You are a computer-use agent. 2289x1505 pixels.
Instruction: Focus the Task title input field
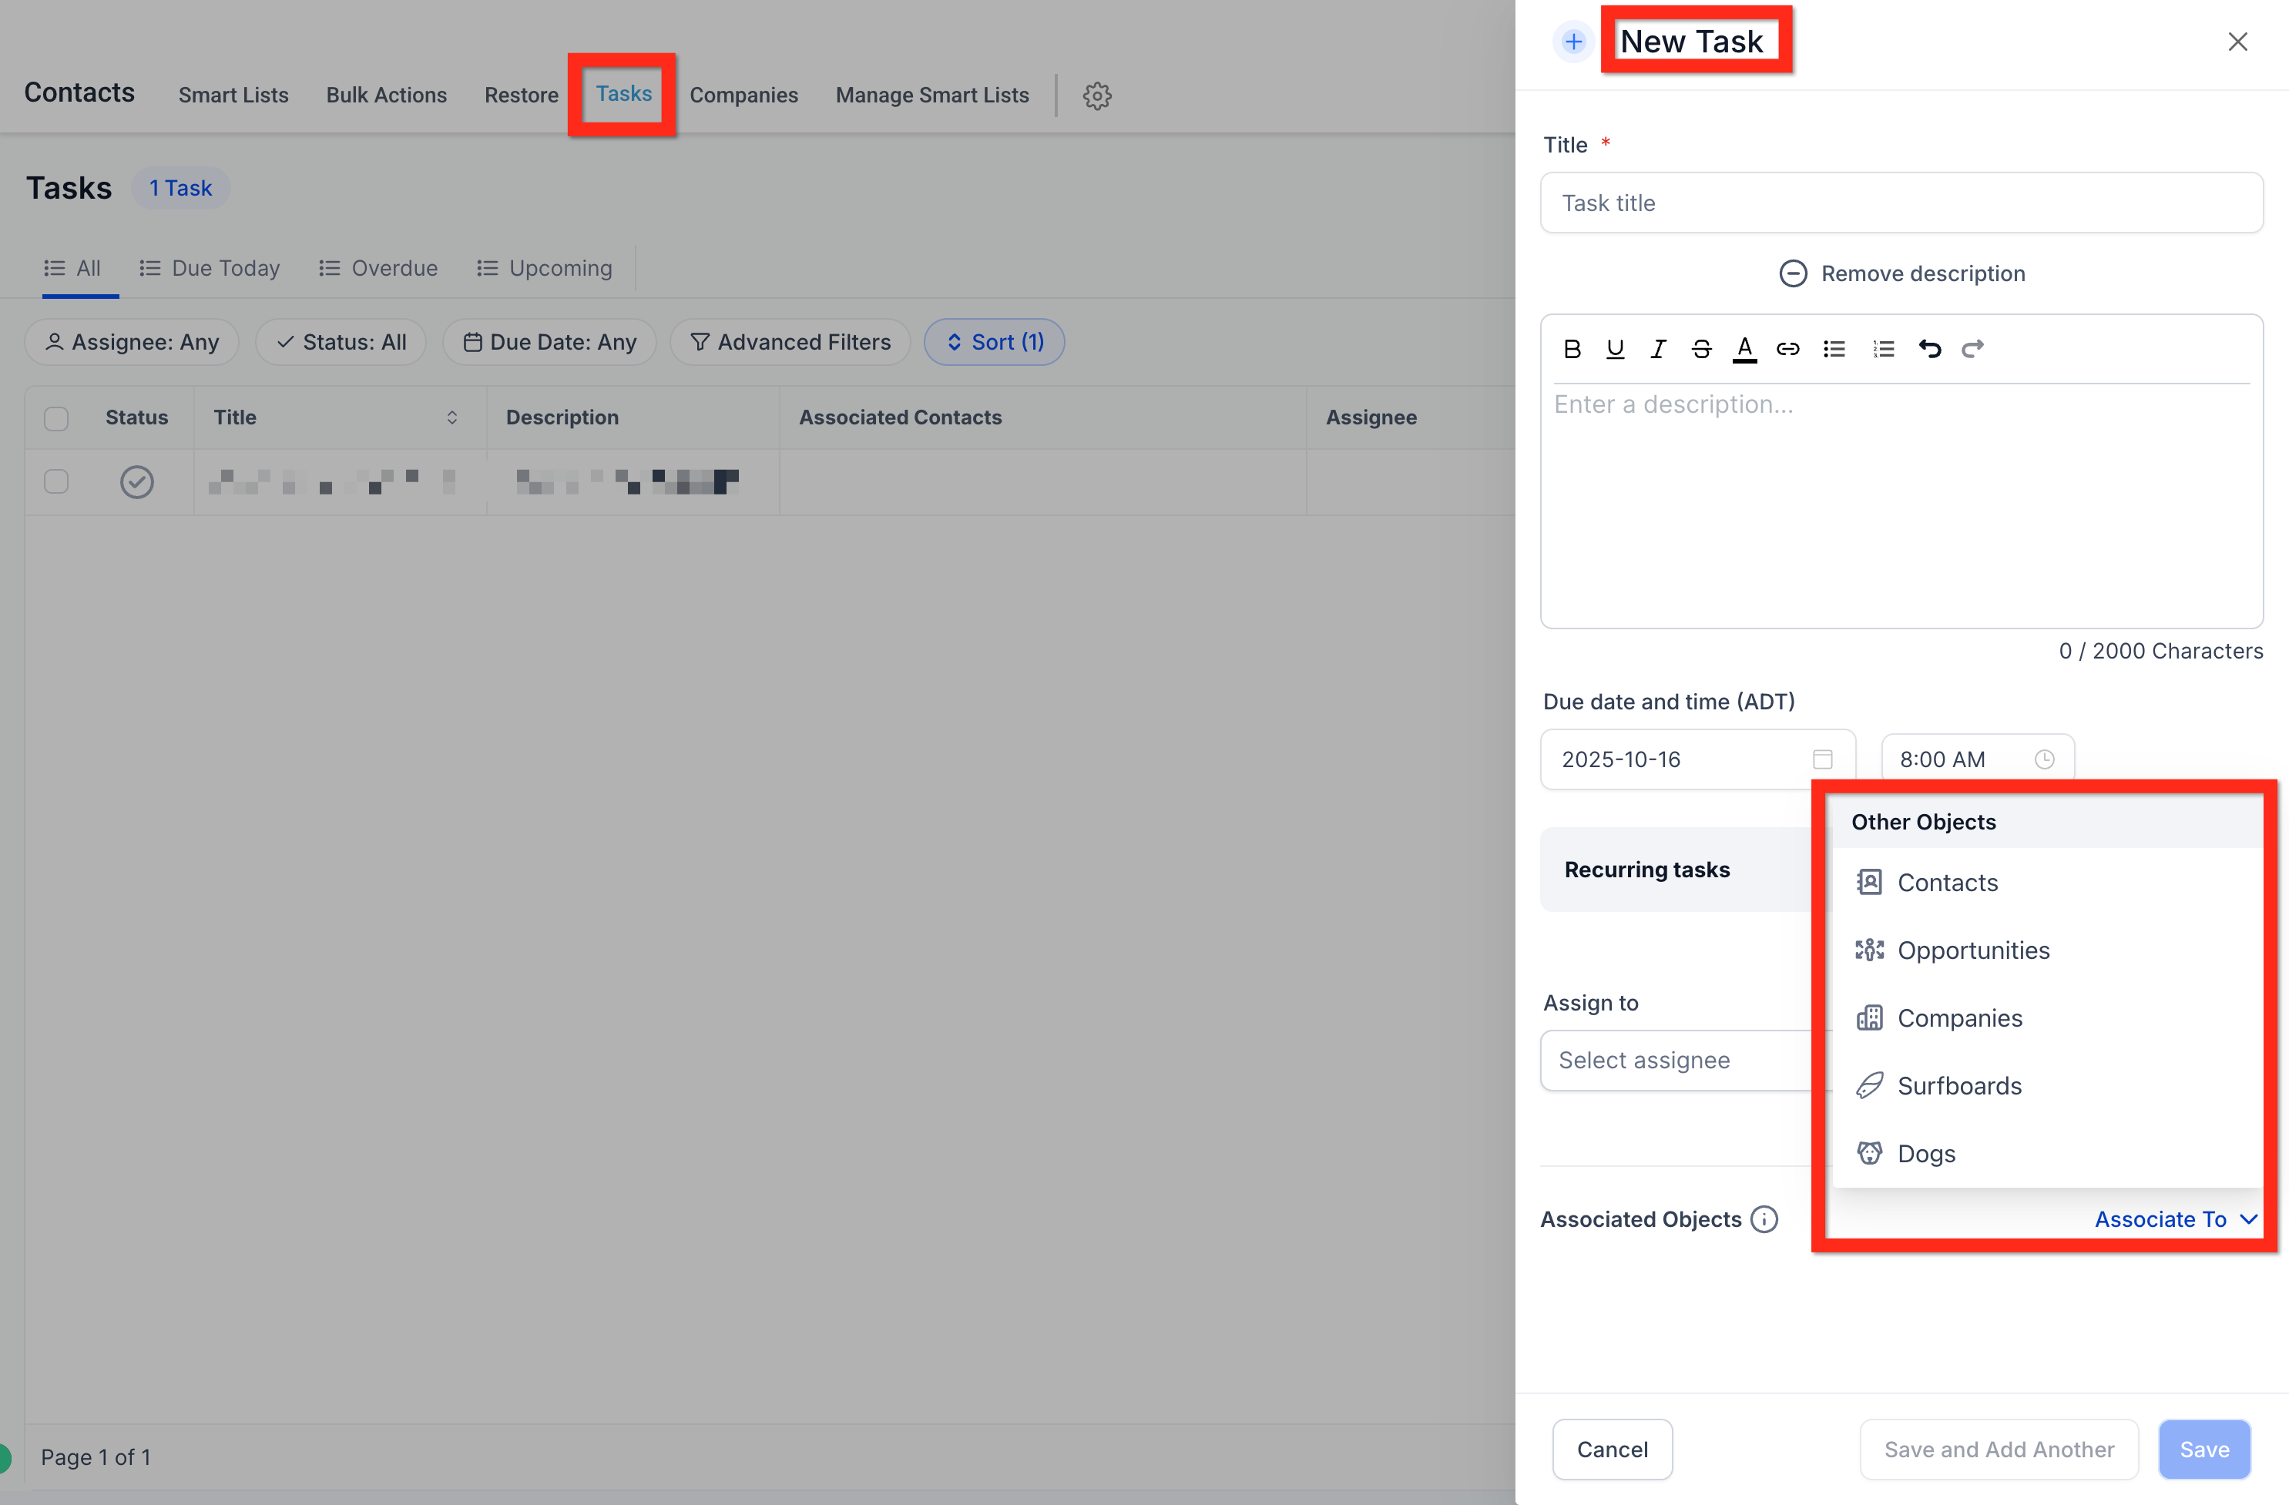(1901, 203)
